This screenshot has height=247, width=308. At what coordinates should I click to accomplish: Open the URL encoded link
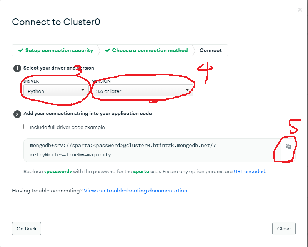pyautogui.click(x=250, y=171)
